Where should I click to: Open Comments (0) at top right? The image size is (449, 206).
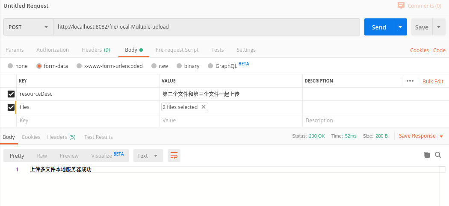pos(419,6)
